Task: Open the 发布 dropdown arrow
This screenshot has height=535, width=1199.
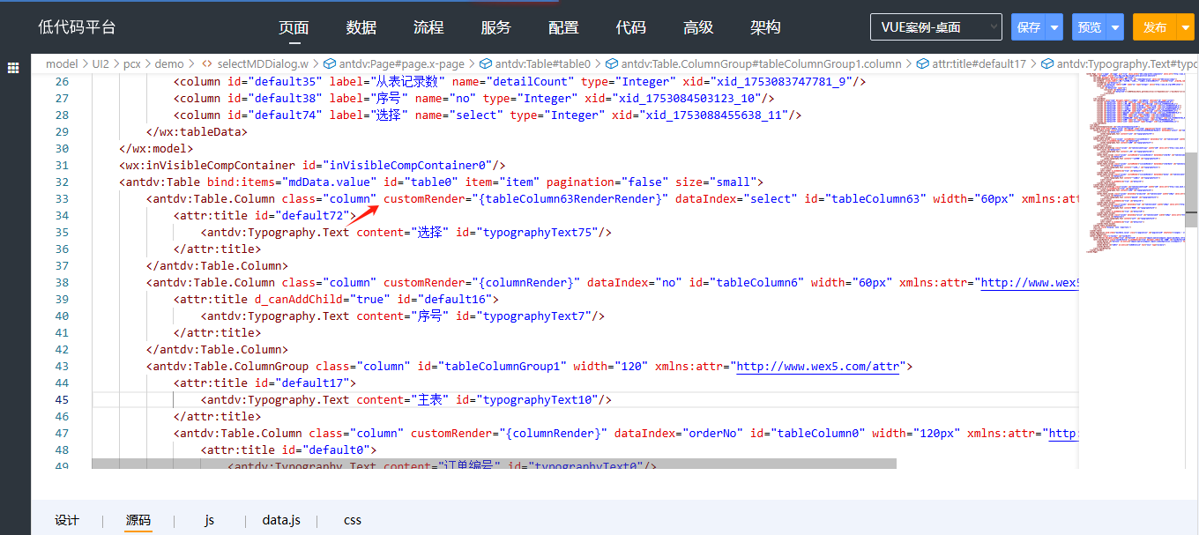Action: pos(1185,27)
